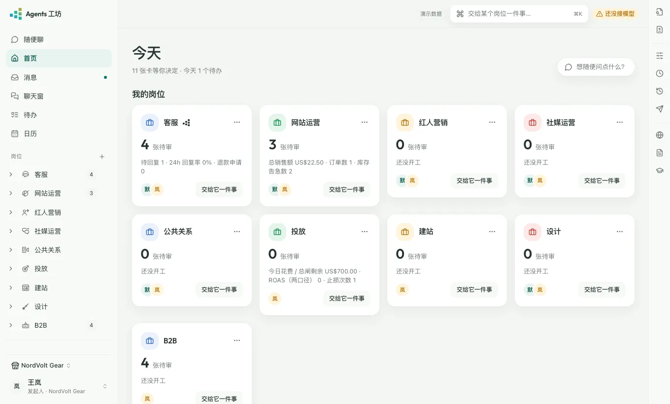Viewport: 670px width, 404px height.
Task: Open the graduation cap icon
Action: 660,170
